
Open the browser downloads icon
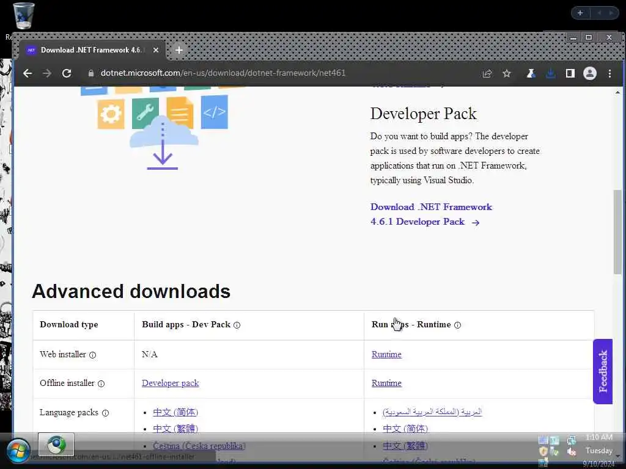pos(551,73)
